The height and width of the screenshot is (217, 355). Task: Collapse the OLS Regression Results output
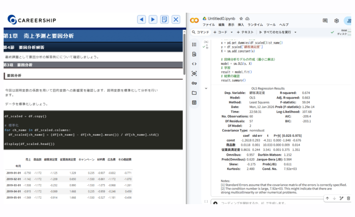point(206,88)
